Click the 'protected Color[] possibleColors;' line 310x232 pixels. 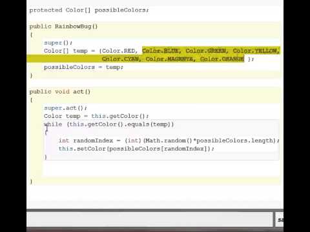[x=89, y=10]
